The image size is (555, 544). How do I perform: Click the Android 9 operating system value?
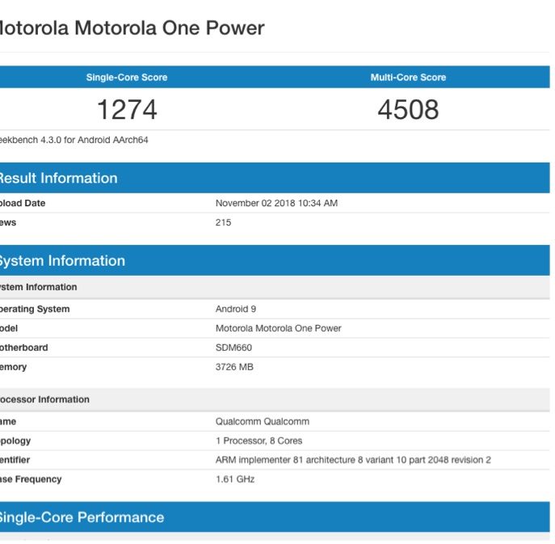point(235,309)
